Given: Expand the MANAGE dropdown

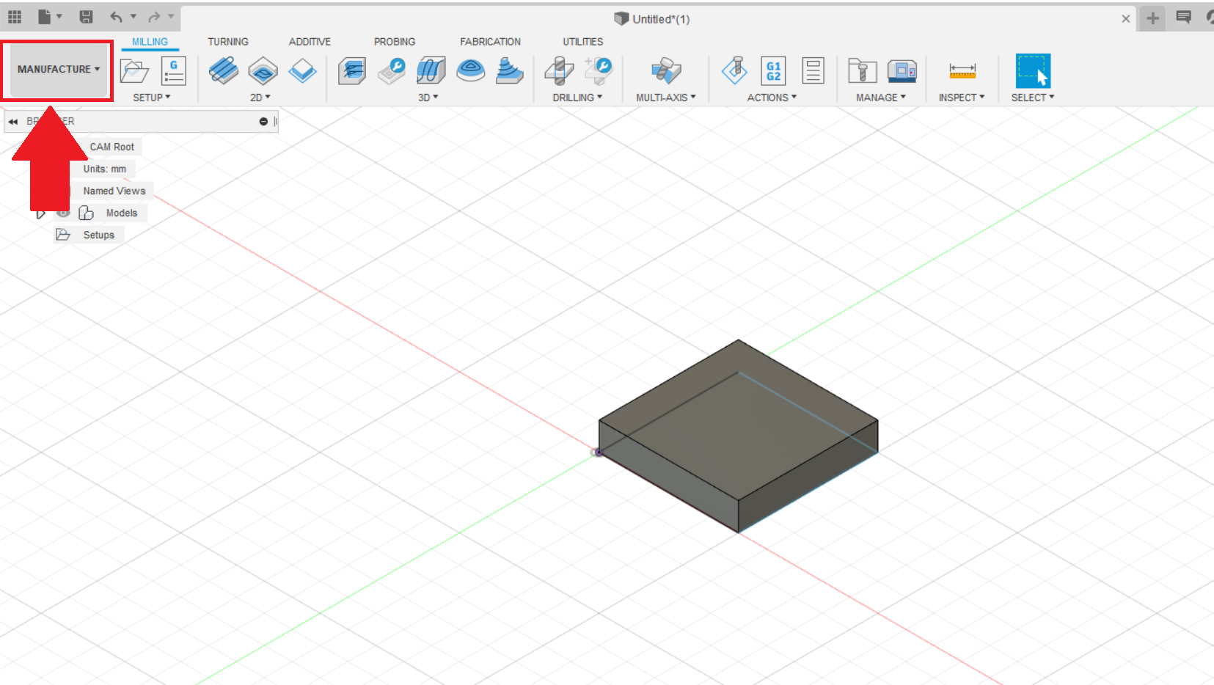Looking at the screenshot, I should coord(882,98).
